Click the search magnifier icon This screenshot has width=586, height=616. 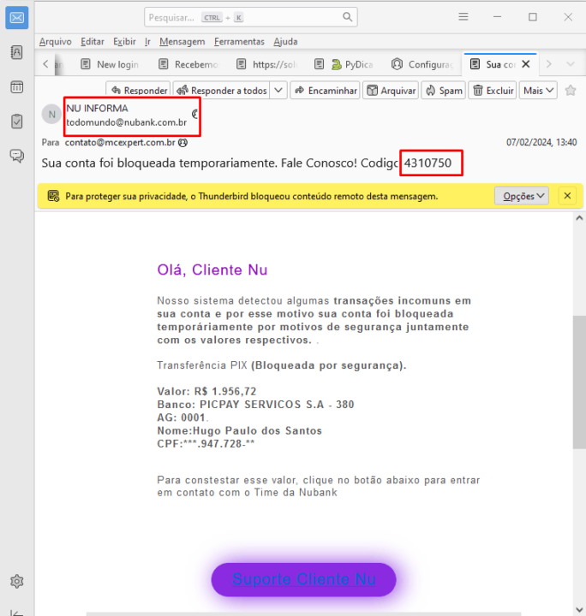[x=347, y=17]
